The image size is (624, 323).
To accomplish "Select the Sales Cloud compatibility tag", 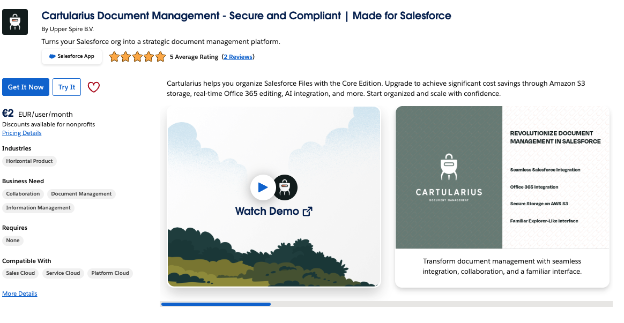I will pos(20,273).
